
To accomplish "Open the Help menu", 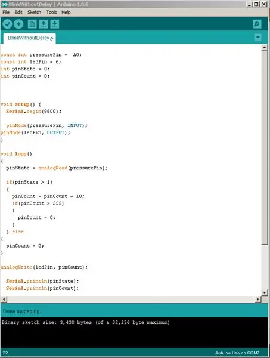I will (66, 13).
